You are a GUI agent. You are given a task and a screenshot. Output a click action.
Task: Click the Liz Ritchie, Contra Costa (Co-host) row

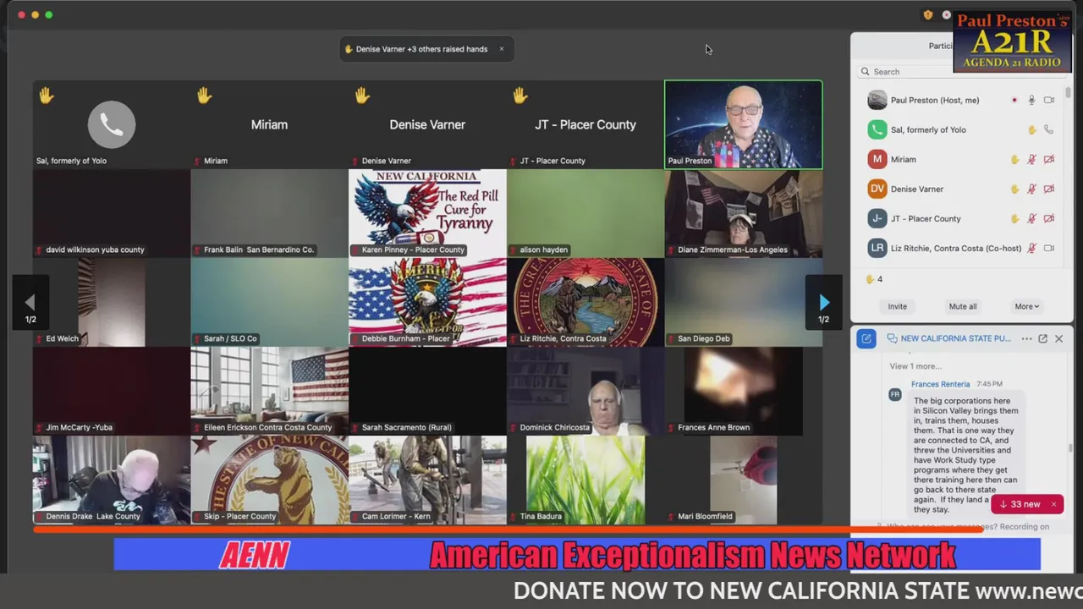(963, 248)
